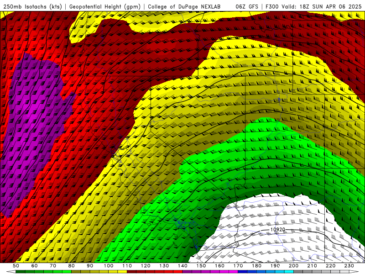Pick the darkest green swatch starting at 50
Screen dimensions: 365x274
(20, 272)
